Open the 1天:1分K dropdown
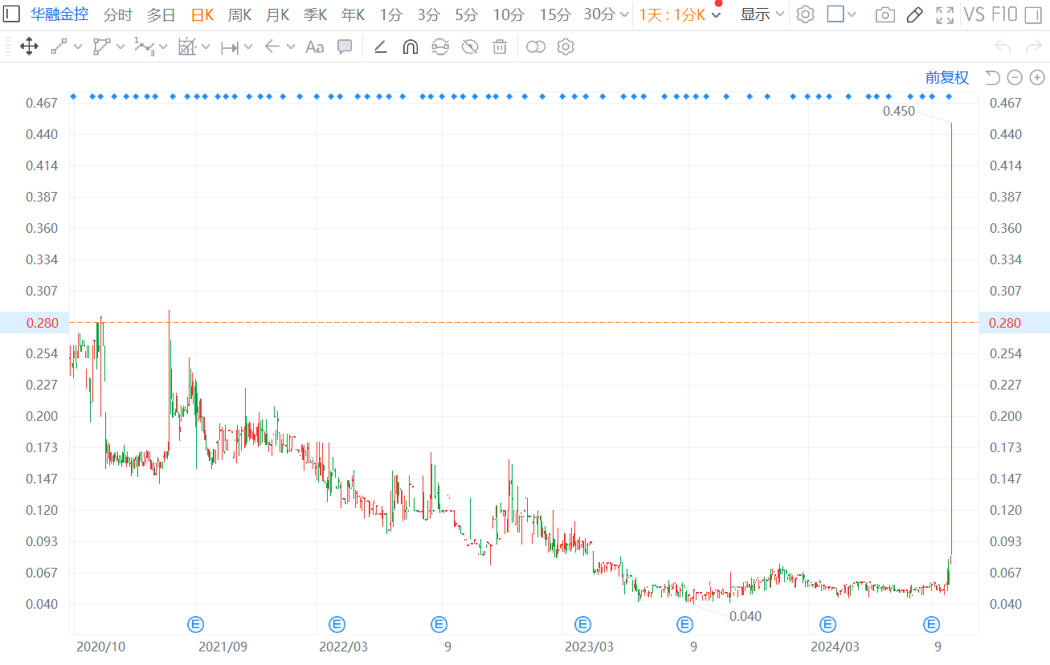 680,14
